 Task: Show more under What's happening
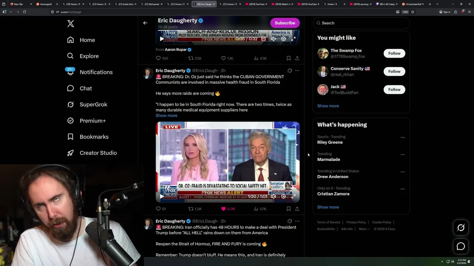click(328, 207)
